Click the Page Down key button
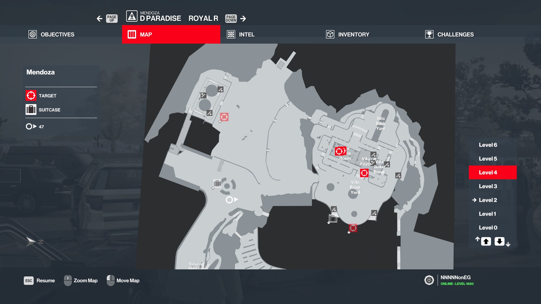The height and width of the screenshot is (304, 541). [x=231, y=19]
